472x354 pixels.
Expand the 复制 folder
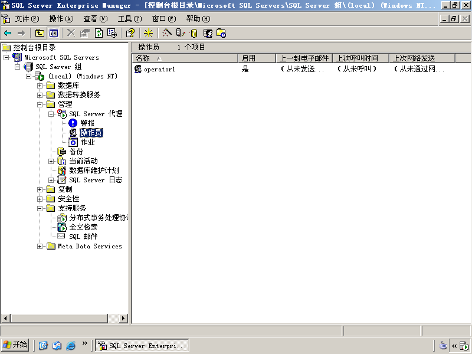[x=40, y=189]
